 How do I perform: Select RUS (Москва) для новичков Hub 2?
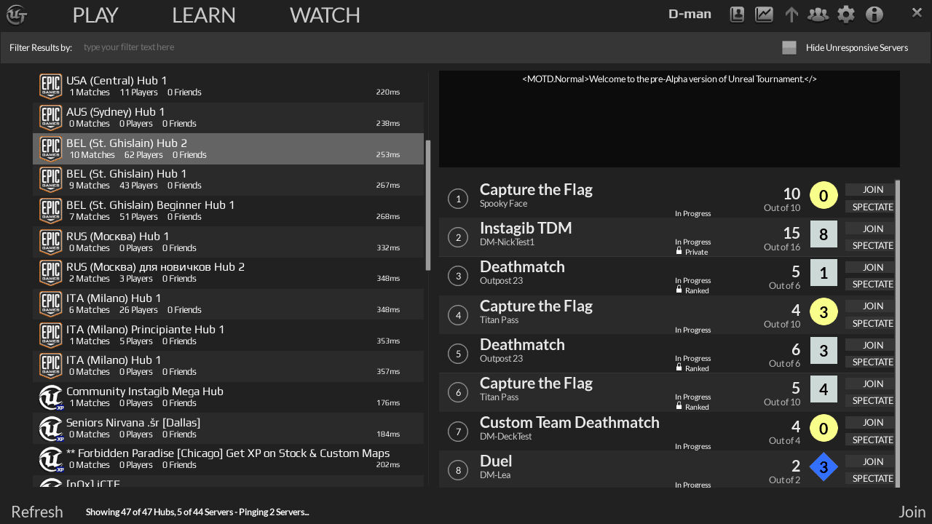tap(228, 273)
